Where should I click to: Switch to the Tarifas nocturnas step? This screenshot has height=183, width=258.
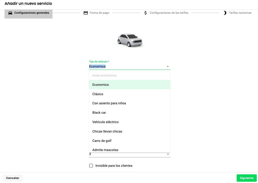238,13
